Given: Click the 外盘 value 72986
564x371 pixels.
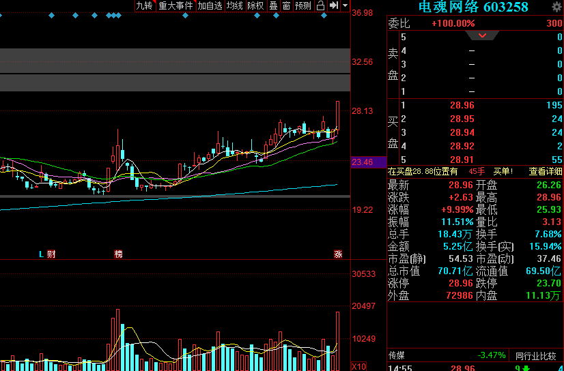Looking at the screenshot, I should pyautogui.click(x=460, y=295).
